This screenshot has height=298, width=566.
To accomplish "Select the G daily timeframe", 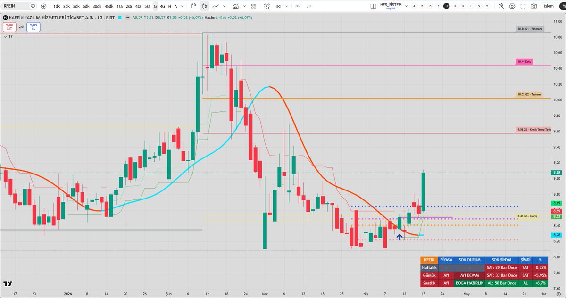I will [155, 7].
